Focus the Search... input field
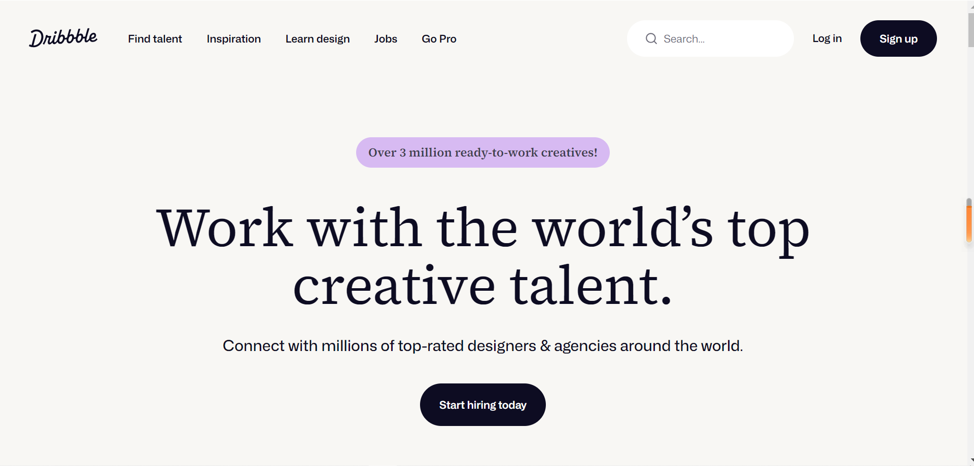The image size is (974, 466). (710, 38)
